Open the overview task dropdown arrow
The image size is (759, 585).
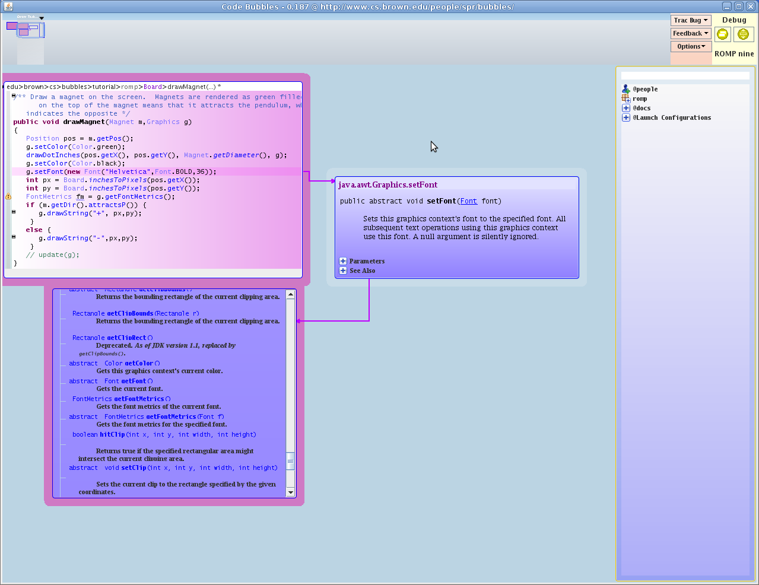(42, 18)
